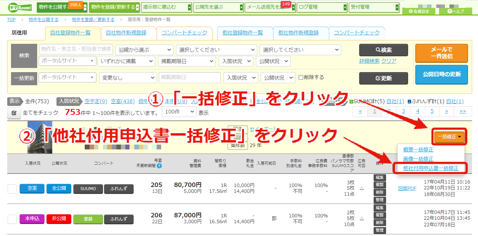Expand the 物件を公開する menu
Screen dimensions: 478x236
point(61,7)
